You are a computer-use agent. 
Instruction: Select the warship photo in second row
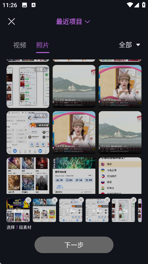(120, 132)
